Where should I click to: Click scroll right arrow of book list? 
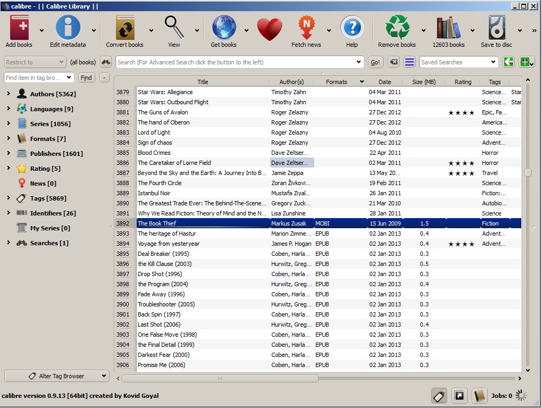(520, 378)
